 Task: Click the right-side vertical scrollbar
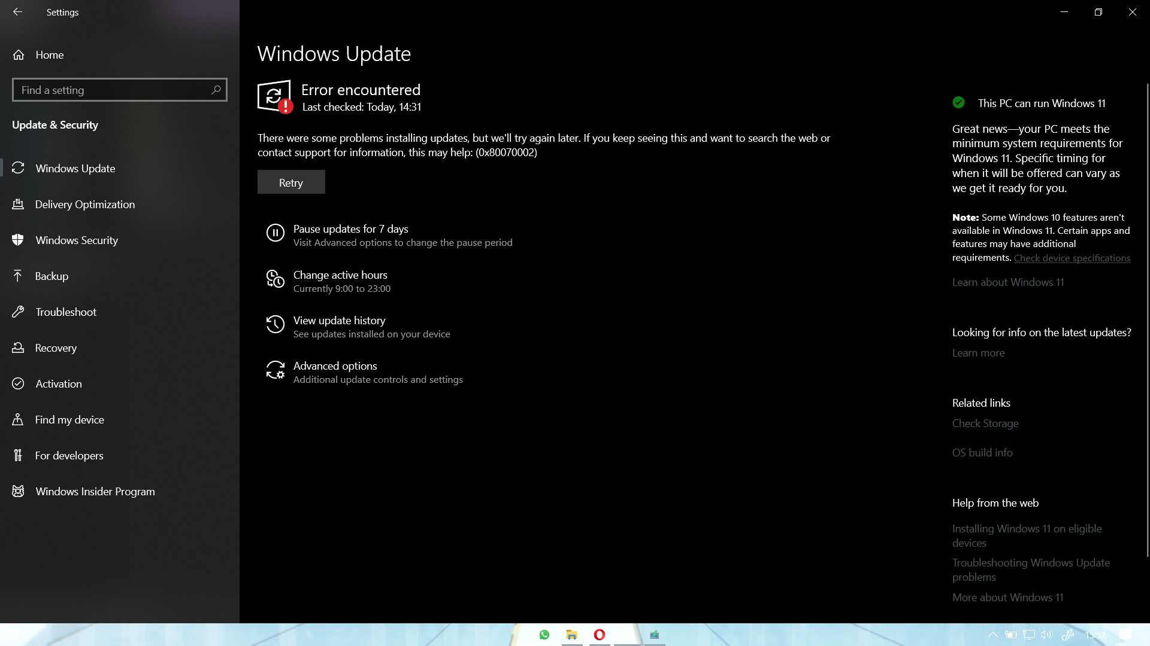(x=1147, y=321)
